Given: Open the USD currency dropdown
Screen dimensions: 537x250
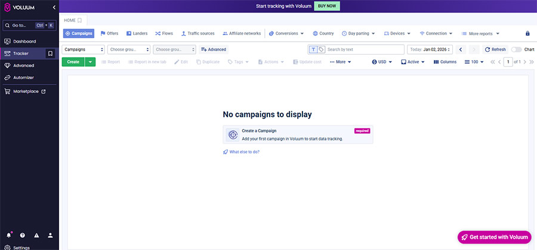Looking at the screenshot, I should (383, 62).
